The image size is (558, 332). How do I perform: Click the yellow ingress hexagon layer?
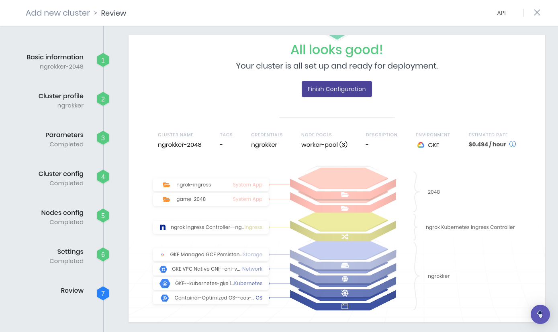click(343, 222)
